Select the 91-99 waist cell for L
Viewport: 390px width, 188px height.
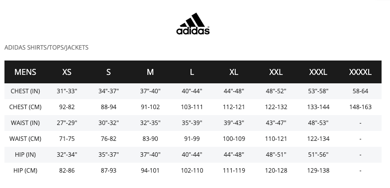pyautogui.click(x=192, y=139)
